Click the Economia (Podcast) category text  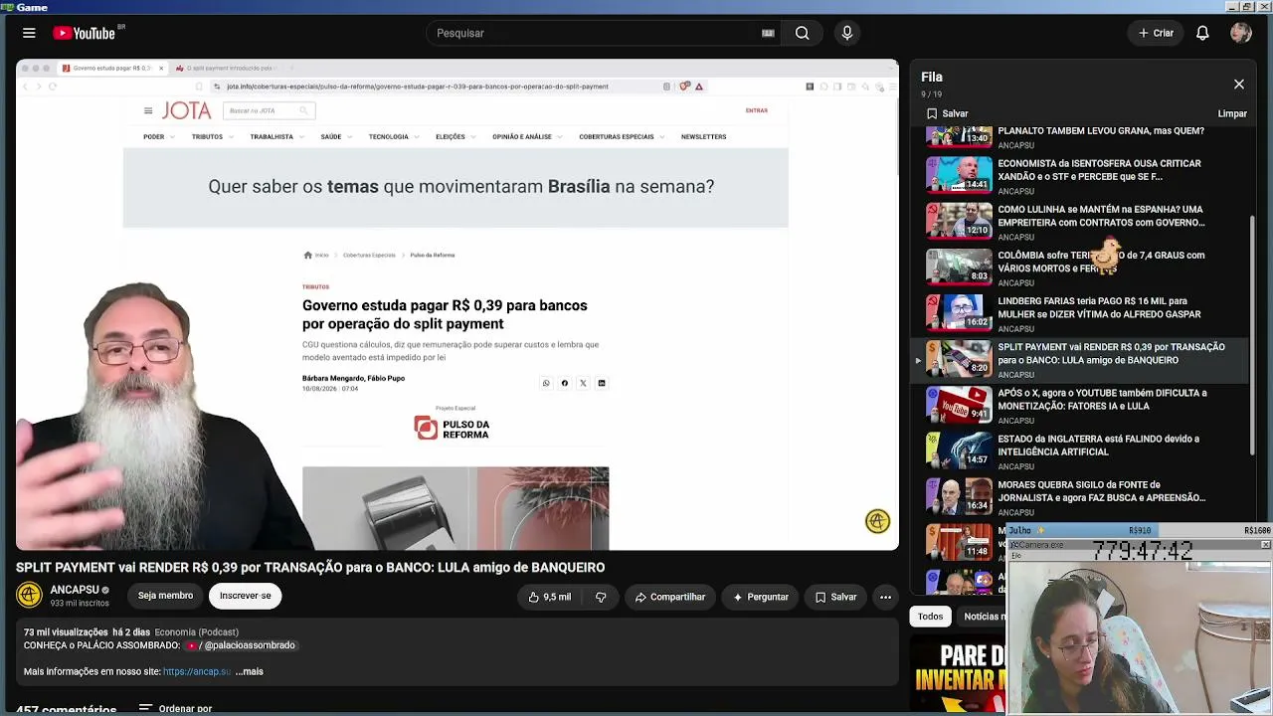tap(196, 632)
